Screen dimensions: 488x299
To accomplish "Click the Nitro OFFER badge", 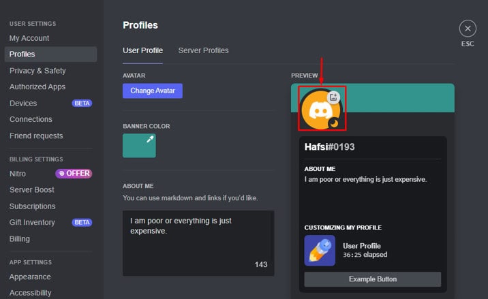I will tap(74, 173).
